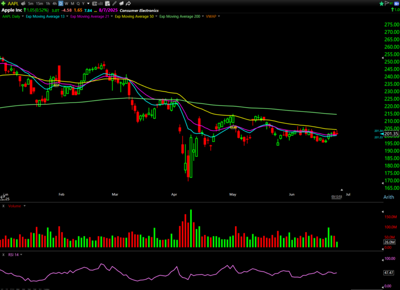Click the green plus add-chart icon
Image resolution: width=400 pixels, height=290 pixels.
point(3,4)
